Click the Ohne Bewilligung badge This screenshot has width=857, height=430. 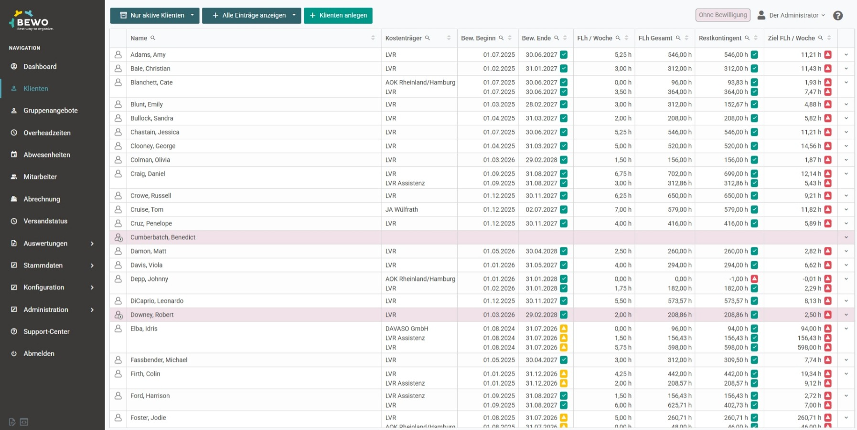723,15
